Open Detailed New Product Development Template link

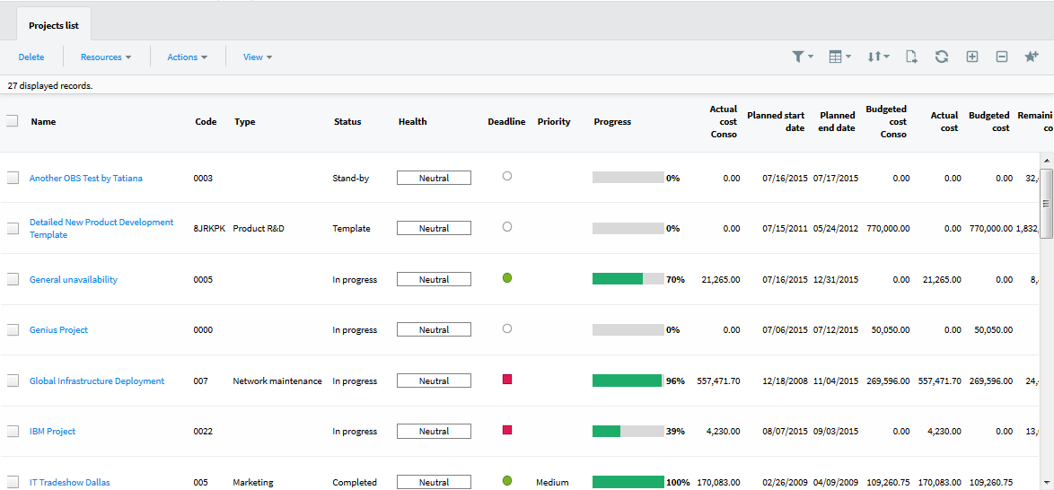[x=101, y=229]
